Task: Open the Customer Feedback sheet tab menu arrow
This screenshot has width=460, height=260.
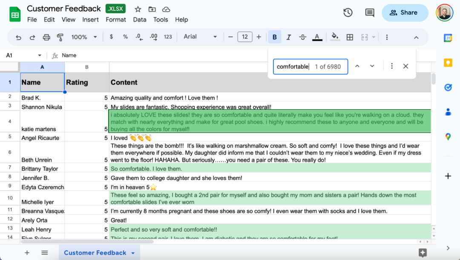Action: click(133, 253)
